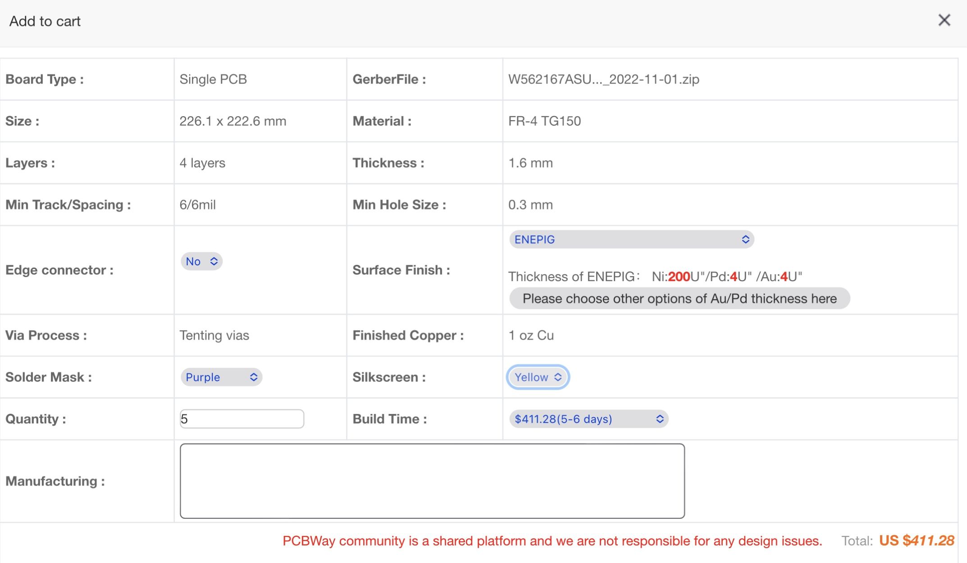Click the FR-4 TG150 material value
This screenshot has height=563, width=967.
tap(544, 121)
